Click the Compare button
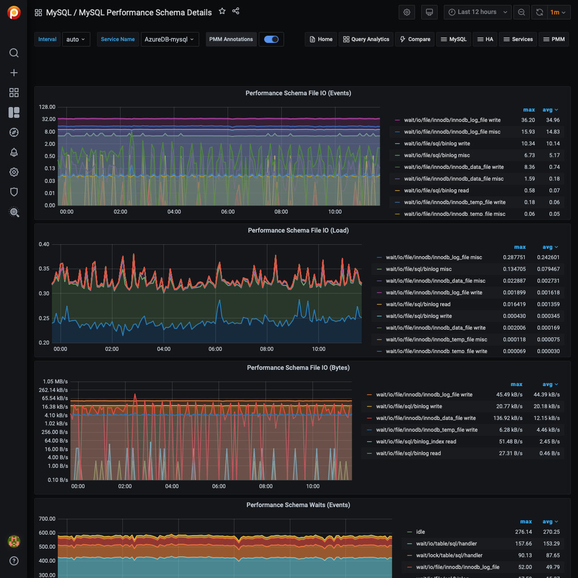The width and height of the screenshot is (578, 578). [415, 39]
